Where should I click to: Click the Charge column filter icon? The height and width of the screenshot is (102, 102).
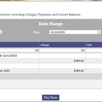click(x=83, y=51)
